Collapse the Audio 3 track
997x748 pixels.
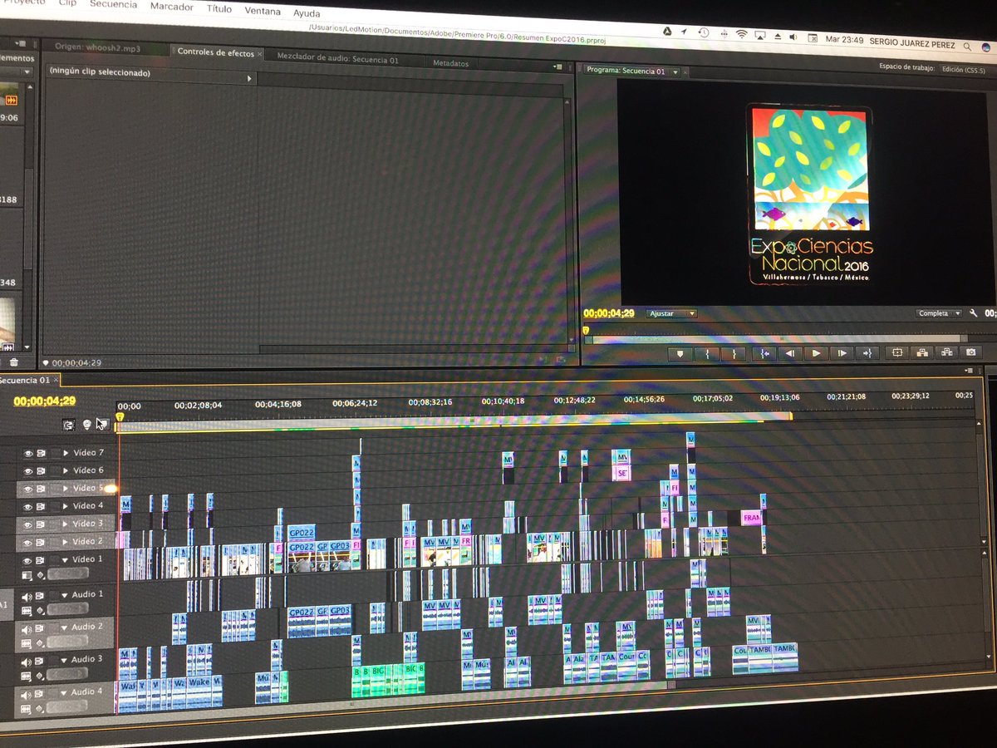[63, 660]
